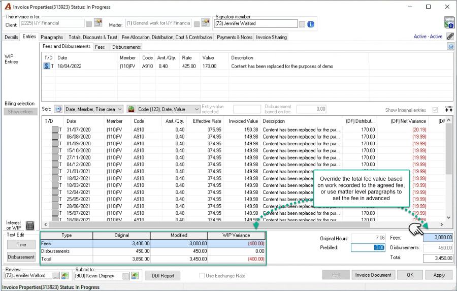This screenshot has height=291, width=457.
Task: Open the Code (123), Date, Value dropdown
Action: [168, 109]
